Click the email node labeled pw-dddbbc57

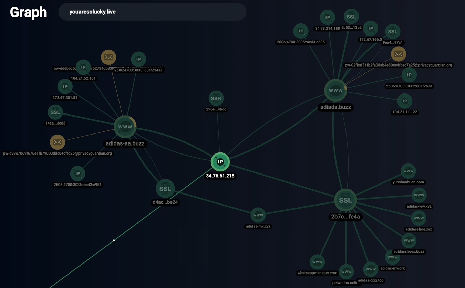pos(108,57)
